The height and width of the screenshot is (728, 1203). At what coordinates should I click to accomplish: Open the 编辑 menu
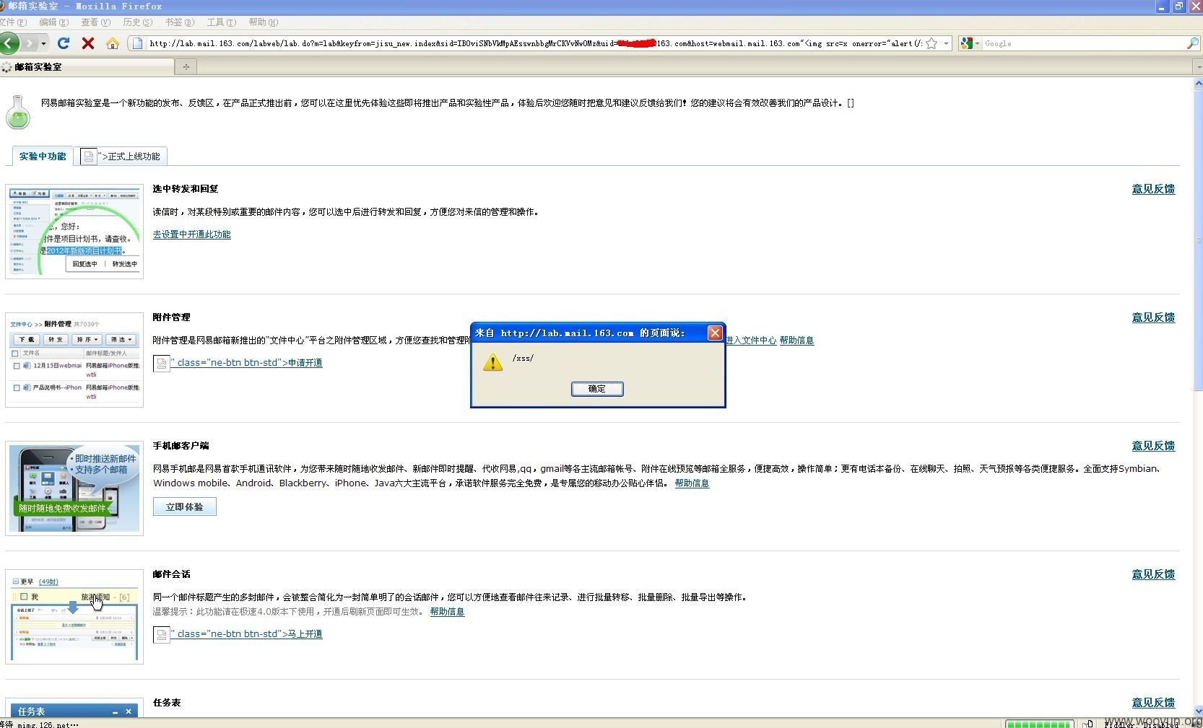54,22
